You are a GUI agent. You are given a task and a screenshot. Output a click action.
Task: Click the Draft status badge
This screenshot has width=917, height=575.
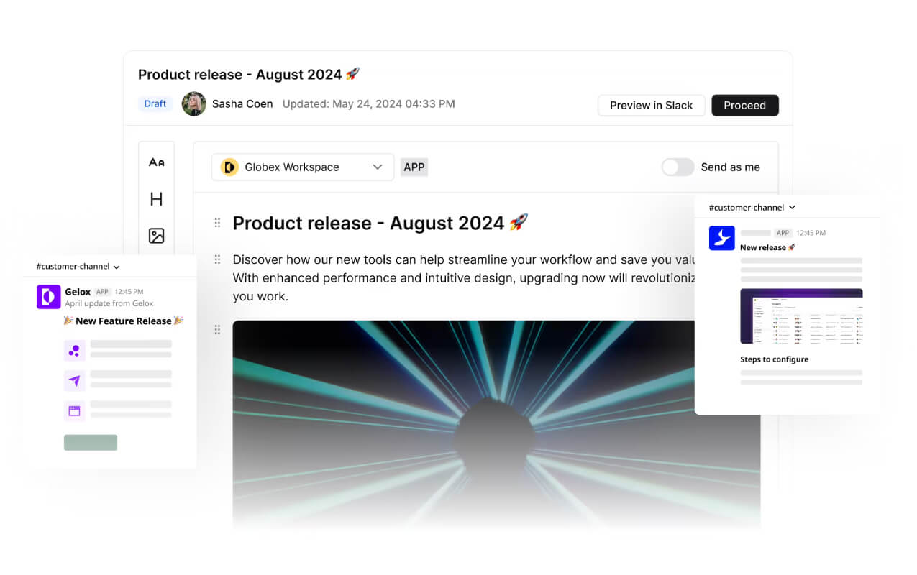[x=155, y=103]
